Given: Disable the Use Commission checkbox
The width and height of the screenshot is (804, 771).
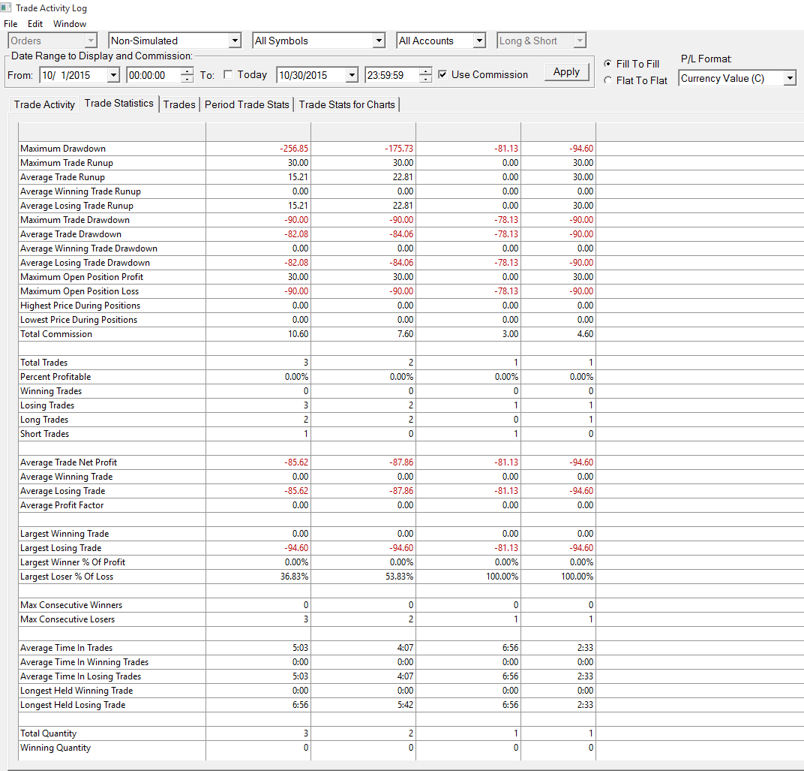Looking at the screenshot, I should [x=442, y=75].
